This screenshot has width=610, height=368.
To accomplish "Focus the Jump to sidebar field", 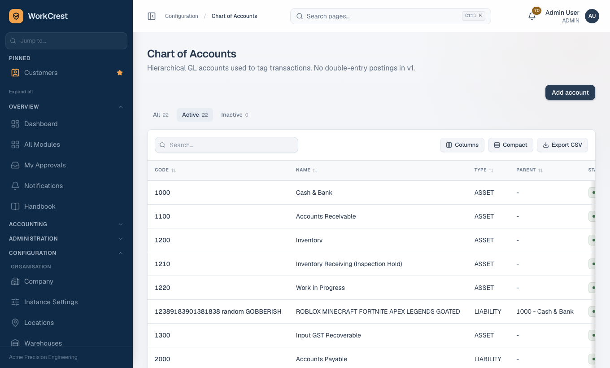I will point(66,40).
